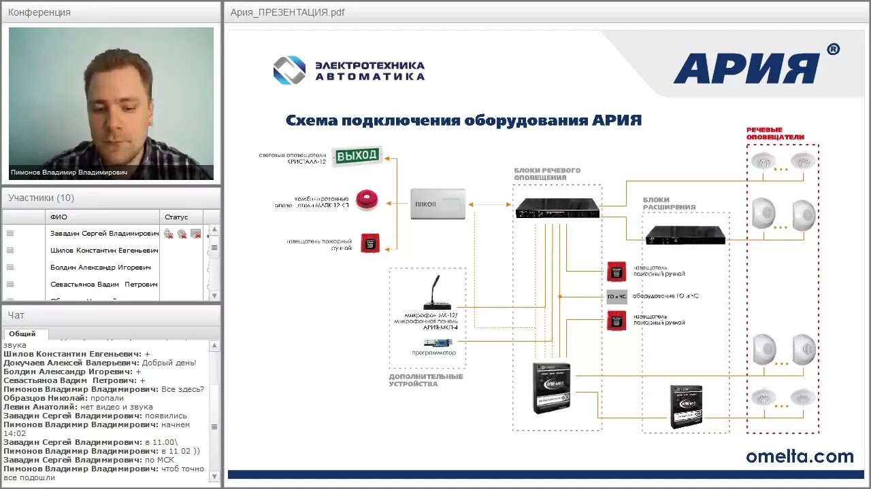871x489 pixels.
Task: Click the Электротехника Автоматика logo on slide
Action: coord(349,70)
